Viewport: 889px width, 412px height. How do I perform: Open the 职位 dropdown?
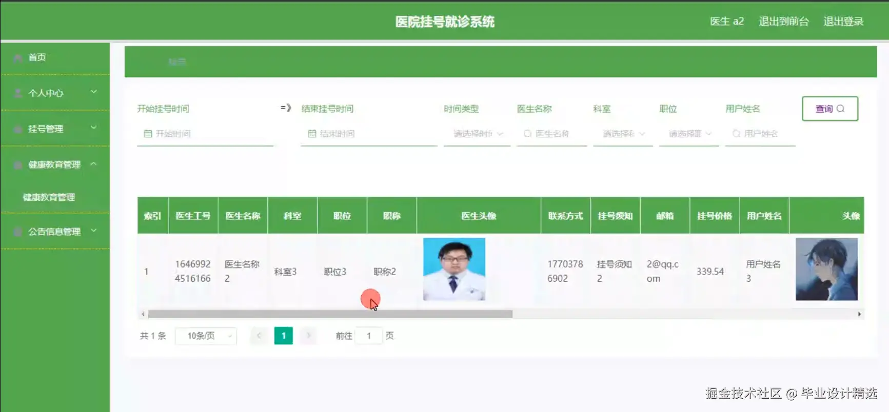tap(689, 134)
